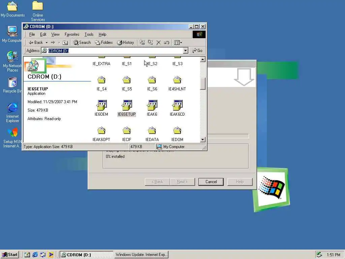Launch Windows Media Player from Quick Launch
The width and height of the screenshot is (345, 259).
51,255
